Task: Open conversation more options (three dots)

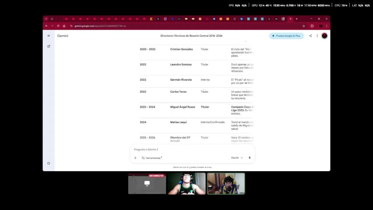Action: click(x=317, y=36)
